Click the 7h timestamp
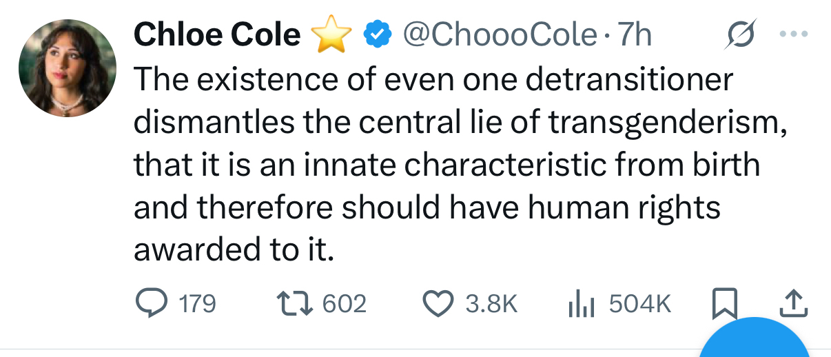Screen dimensions: 831x357 635,34
